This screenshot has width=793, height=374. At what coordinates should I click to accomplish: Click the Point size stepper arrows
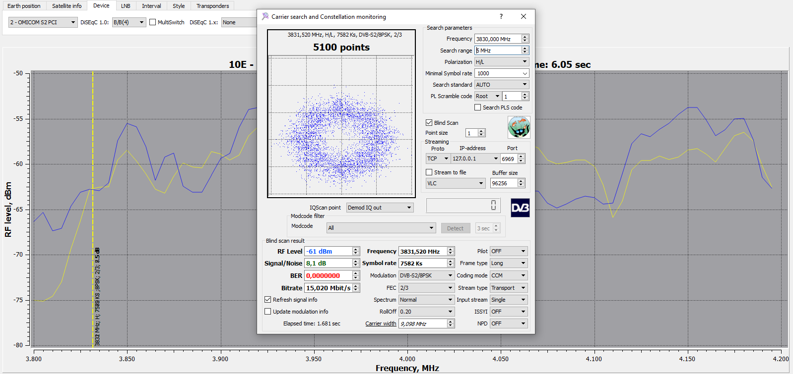(481, 133)
